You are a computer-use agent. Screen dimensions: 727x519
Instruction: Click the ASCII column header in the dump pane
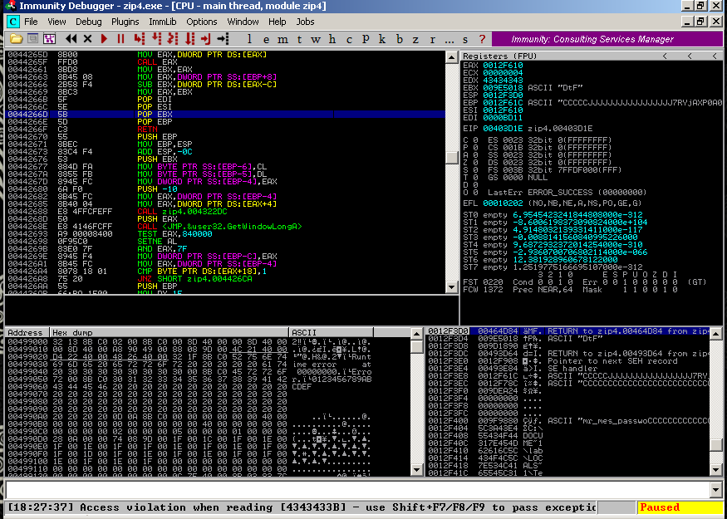[331, 333]
